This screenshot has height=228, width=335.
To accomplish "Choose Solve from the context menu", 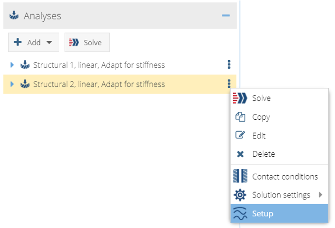I will coord(261,98).
